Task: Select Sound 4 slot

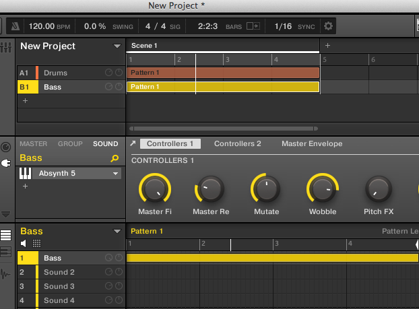Action: (x=71, y=300)
